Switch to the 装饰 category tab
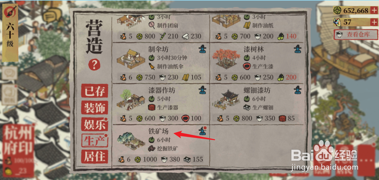 click(95, 108)
